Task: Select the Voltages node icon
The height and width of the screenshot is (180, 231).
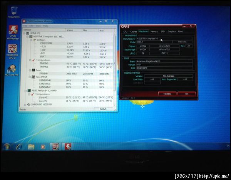Action: tap(34, 40)
